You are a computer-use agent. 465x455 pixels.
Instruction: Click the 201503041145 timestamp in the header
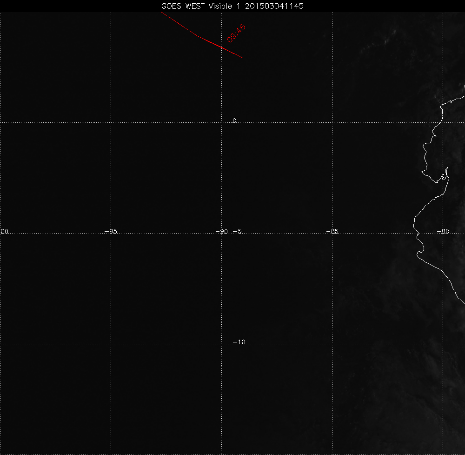point(272,6)
